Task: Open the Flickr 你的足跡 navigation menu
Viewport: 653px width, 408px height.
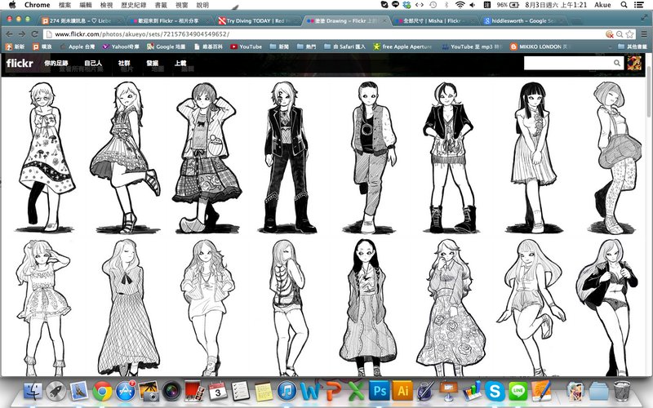Action: 56,64
